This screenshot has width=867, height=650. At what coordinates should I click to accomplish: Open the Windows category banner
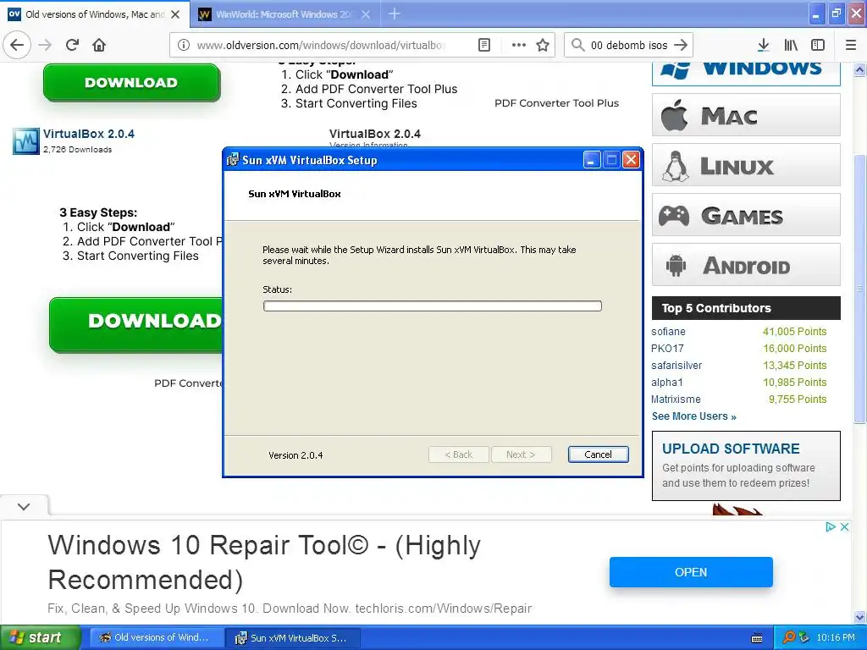pos(746,73)
